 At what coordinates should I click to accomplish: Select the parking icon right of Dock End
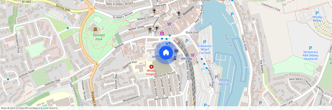[187, 41]
